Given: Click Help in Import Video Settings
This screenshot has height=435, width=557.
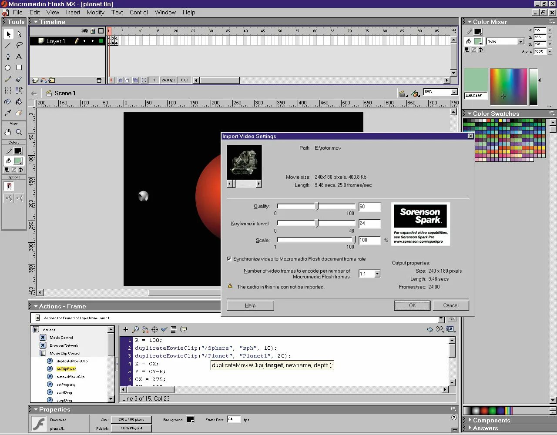Looking at the screenshot, I should point(250,305).
